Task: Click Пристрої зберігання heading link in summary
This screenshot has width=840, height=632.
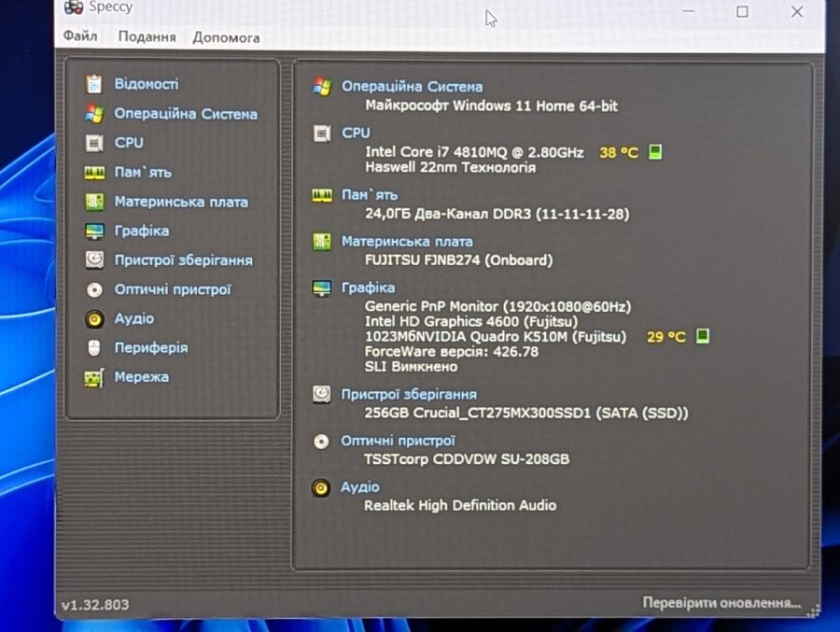Action: (409, 395)
